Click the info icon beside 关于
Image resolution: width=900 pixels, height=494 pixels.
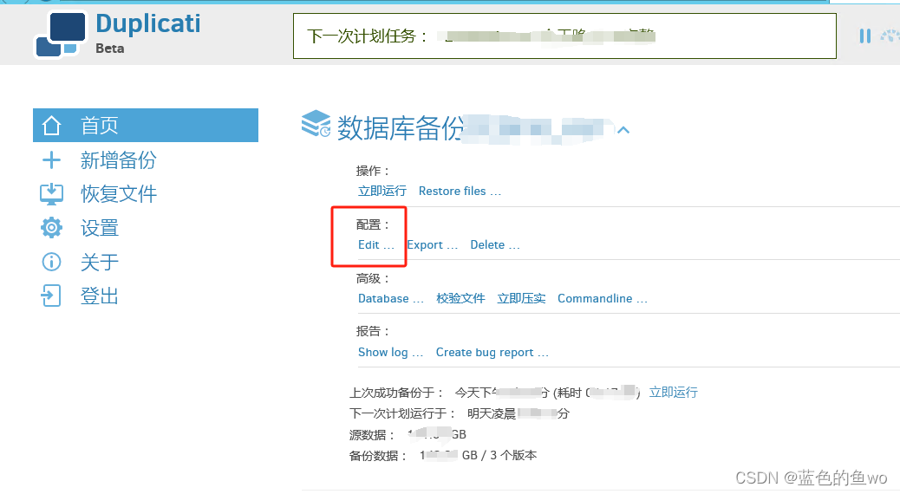[x=52, y=263]
